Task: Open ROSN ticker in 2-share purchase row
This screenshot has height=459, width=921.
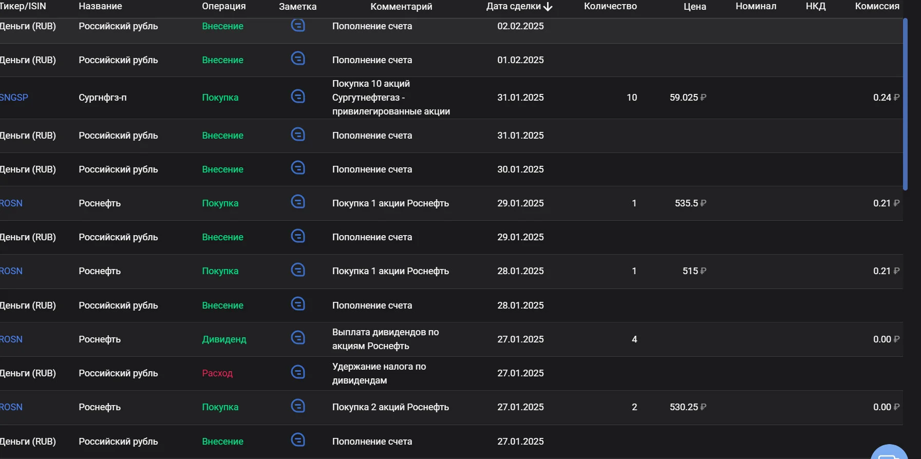Action: click(11, 407)
